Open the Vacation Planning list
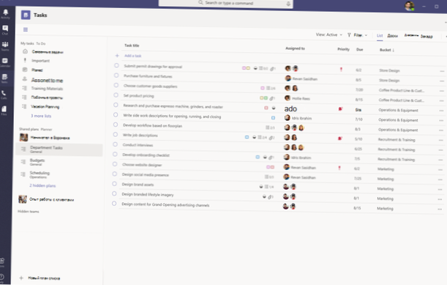 pyautogui.click(x=45, y=107)
